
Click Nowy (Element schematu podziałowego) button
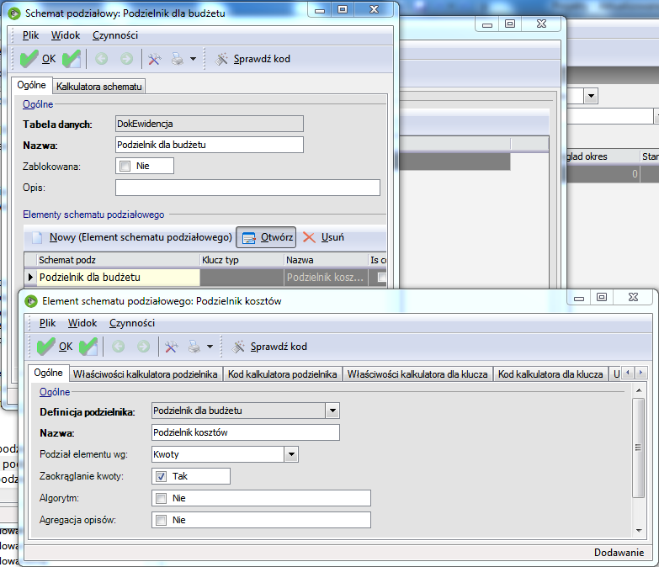[132, 237]
